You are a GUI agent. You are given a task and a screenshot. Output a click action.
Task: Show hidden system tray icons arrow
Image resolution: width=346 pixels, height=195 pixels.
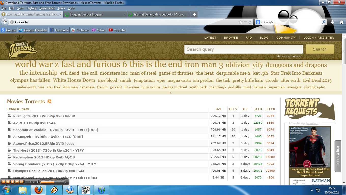click(312, 190)
